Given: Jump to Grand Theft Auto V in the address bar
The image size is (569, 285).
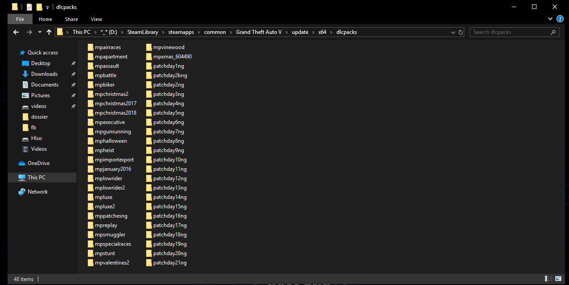Looking at the screenshot, I should [x=259, y=32].
